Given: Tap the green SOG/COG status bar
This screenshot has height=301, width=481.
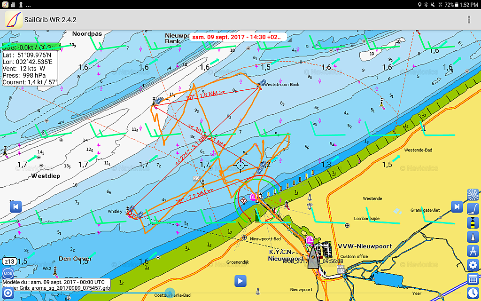Looking at the screenshot, I should coord(31,47).
